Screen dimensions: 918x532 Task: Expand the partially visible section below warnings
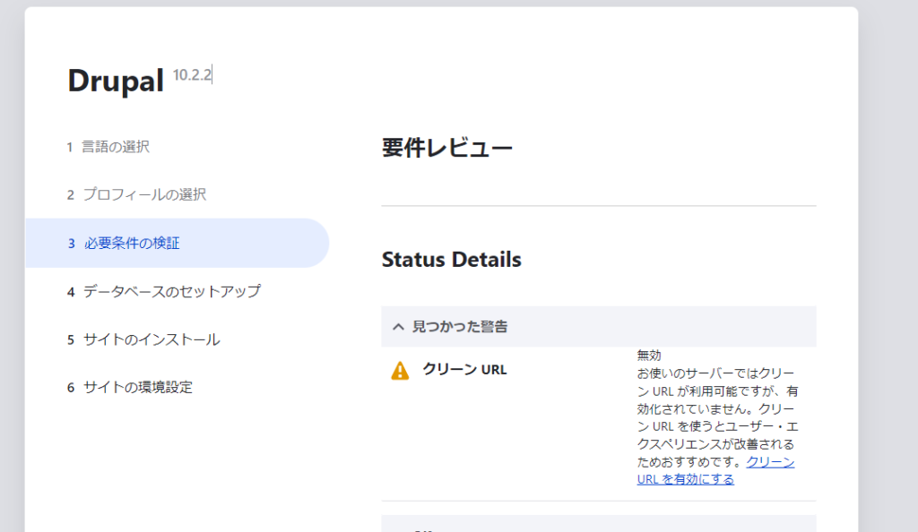pyautogui.click(x=598, y=524)
